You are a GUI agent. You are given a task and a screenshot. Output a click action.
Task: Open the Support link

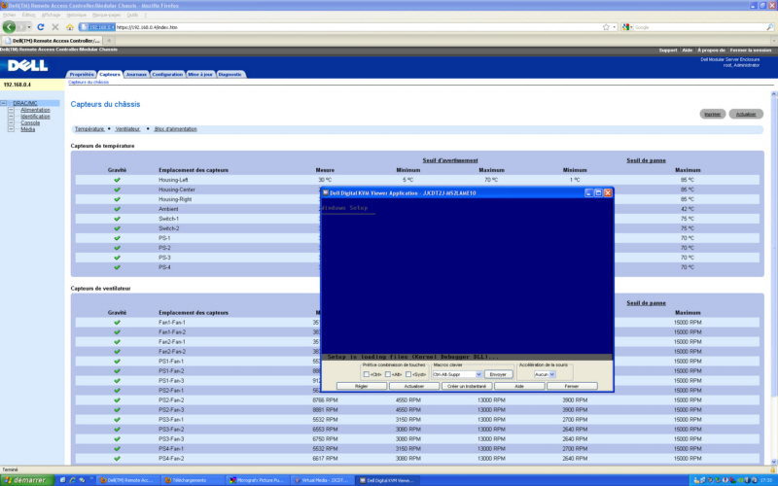coord(668,51)
